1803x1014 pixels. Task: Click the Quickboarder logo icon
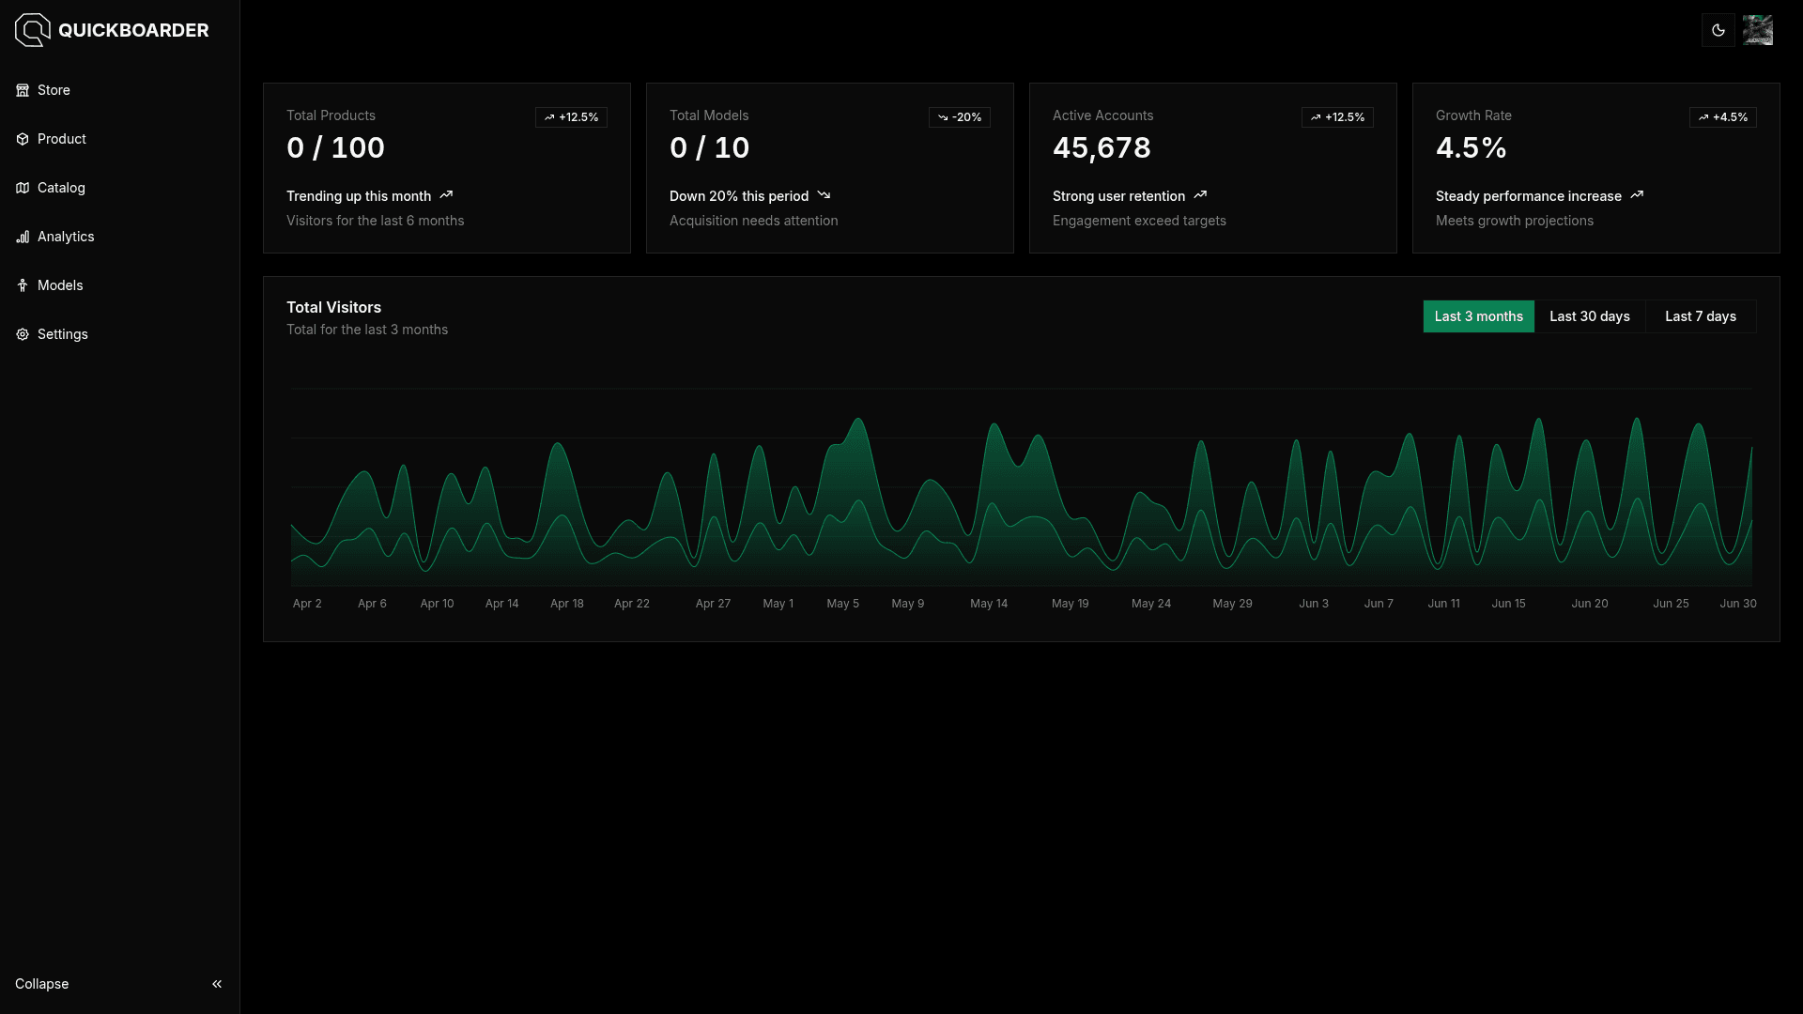point(32,30)
